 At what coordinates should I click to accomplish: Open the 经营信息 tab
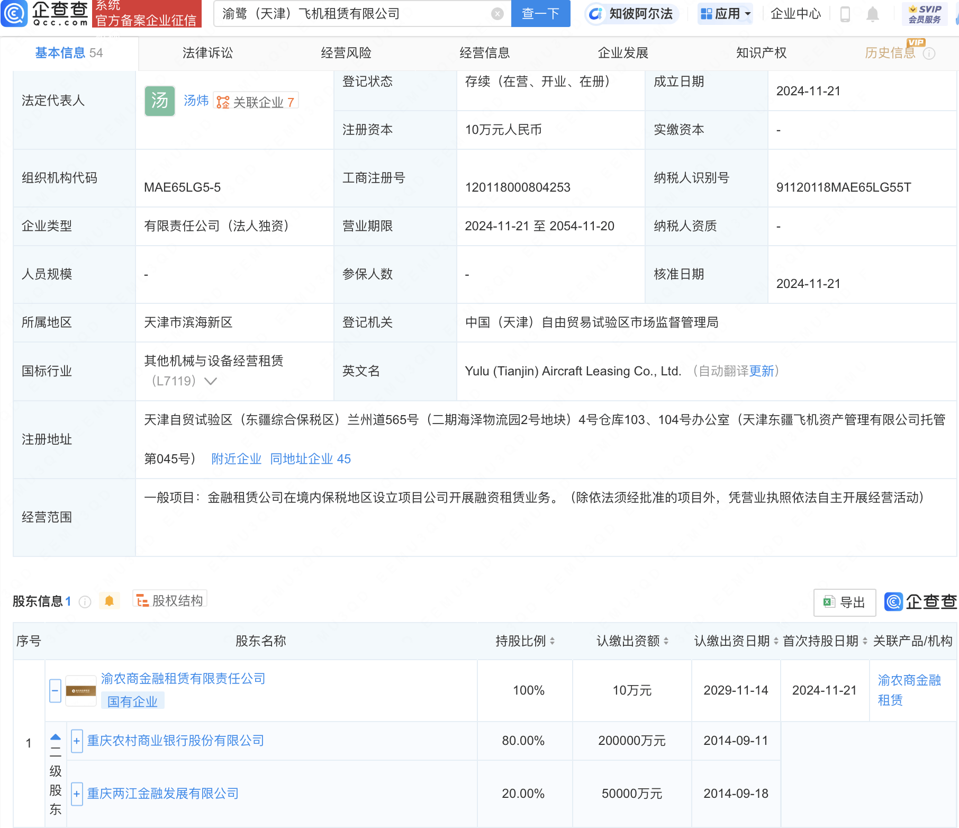(x=485, y=53)
